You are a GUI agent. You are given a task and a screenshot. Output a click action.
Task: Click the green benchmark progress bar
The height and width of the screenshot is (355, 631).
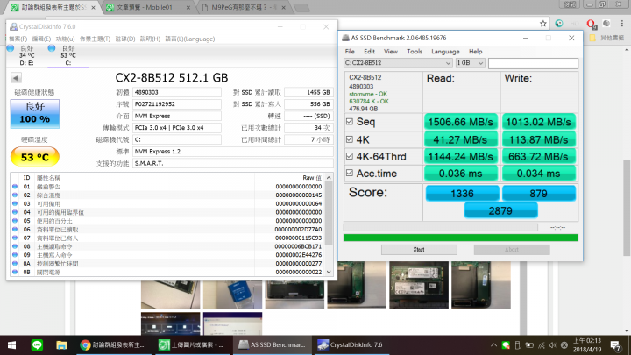click(460, 238)
